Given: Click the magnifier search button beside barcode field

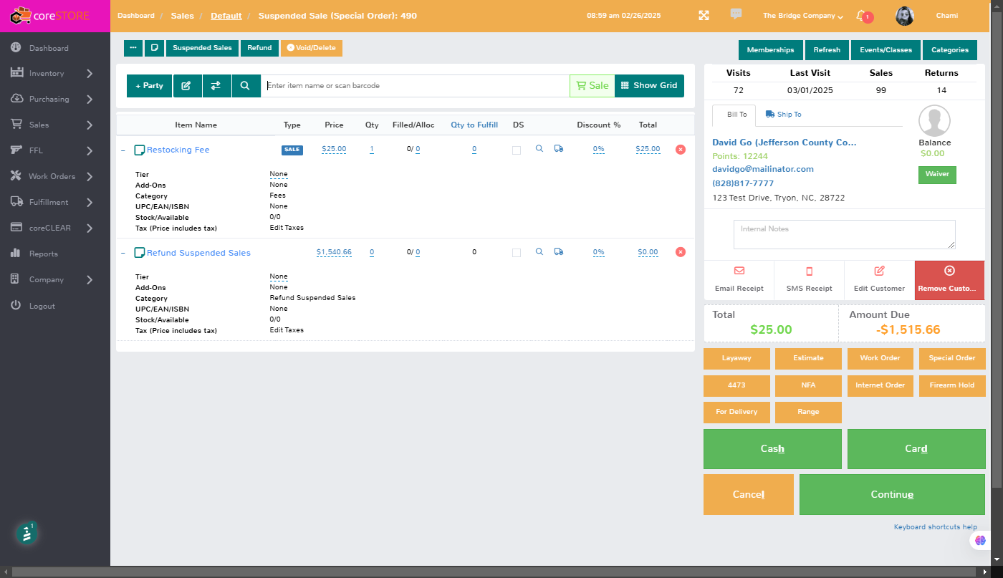Looking at the screenshot, I should (246, 86).
